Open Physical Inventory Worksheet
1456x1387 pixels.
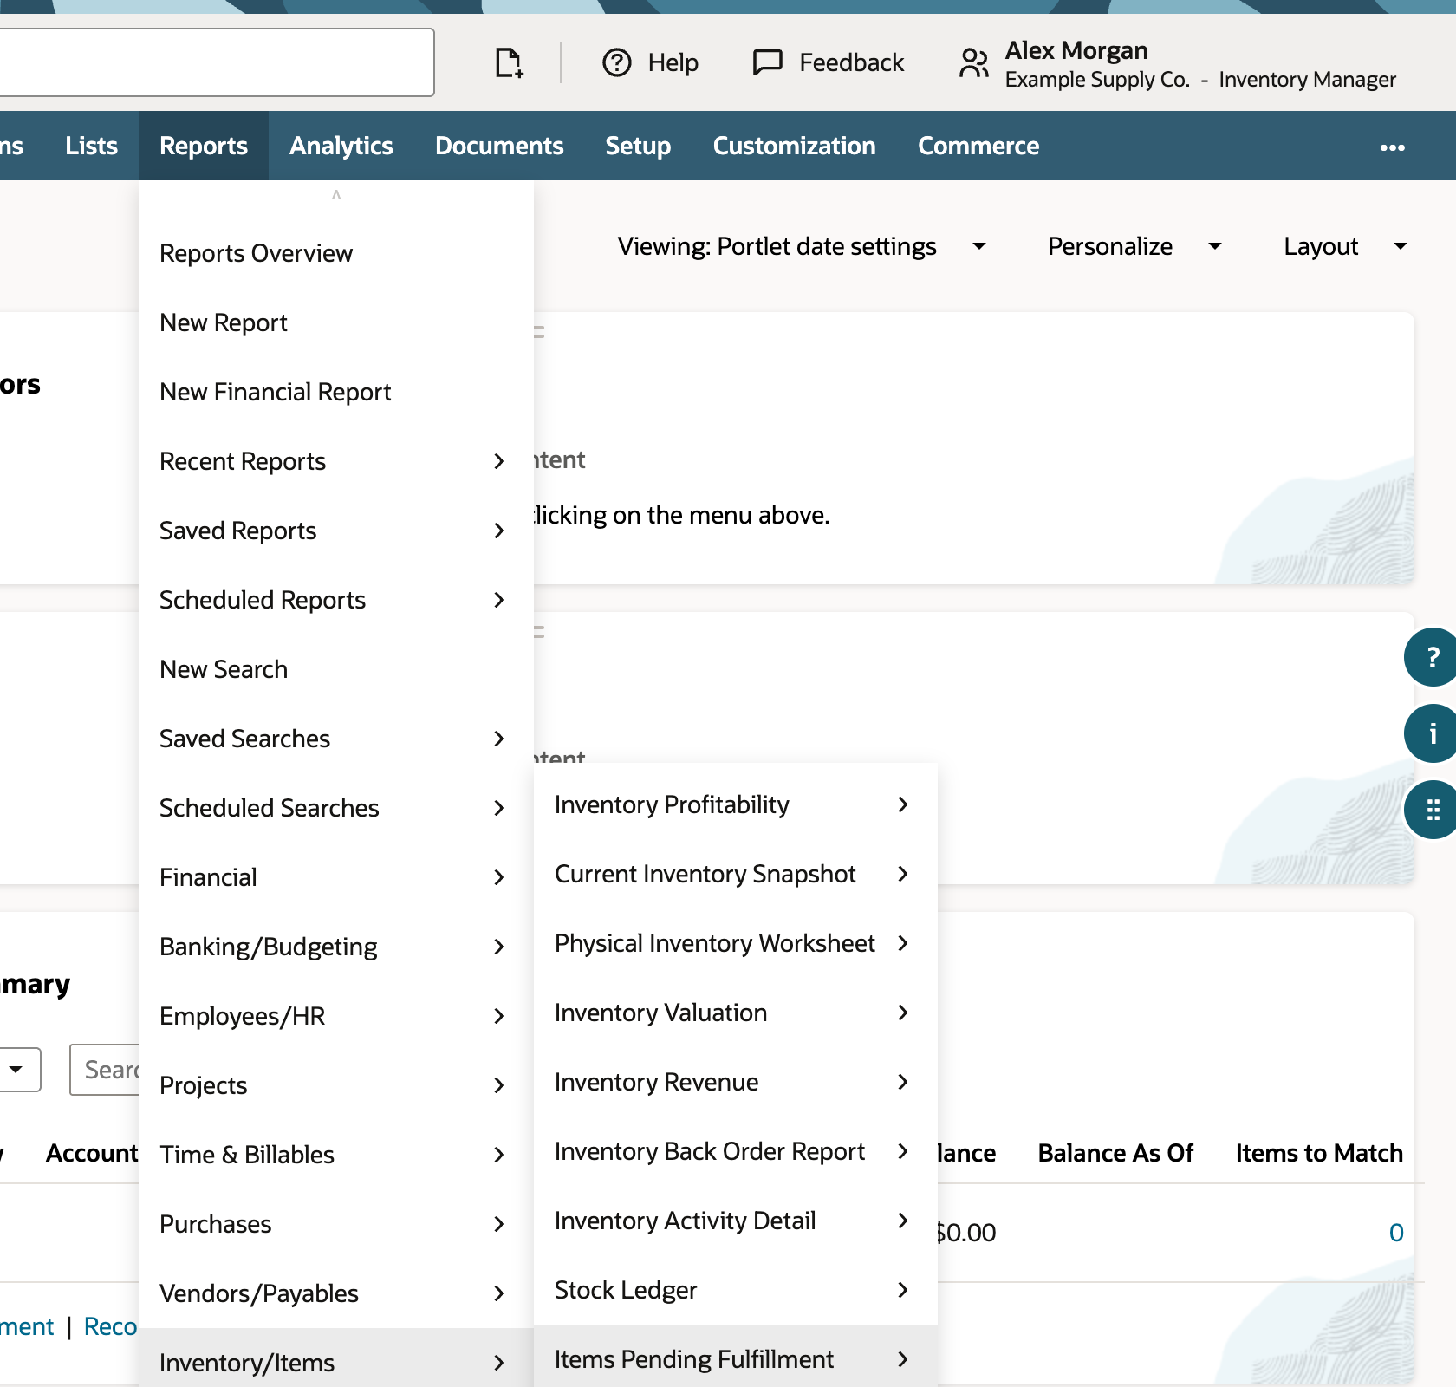tap(735, 943)
